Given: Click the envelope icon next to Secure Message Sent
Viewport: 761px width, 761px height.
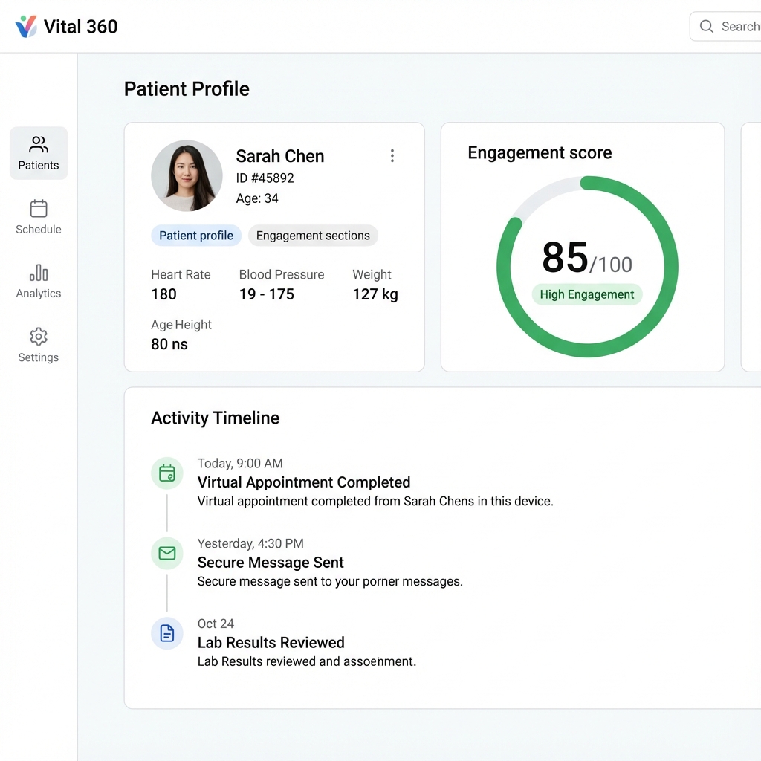Looking at the screenshot, I should 166,553.
